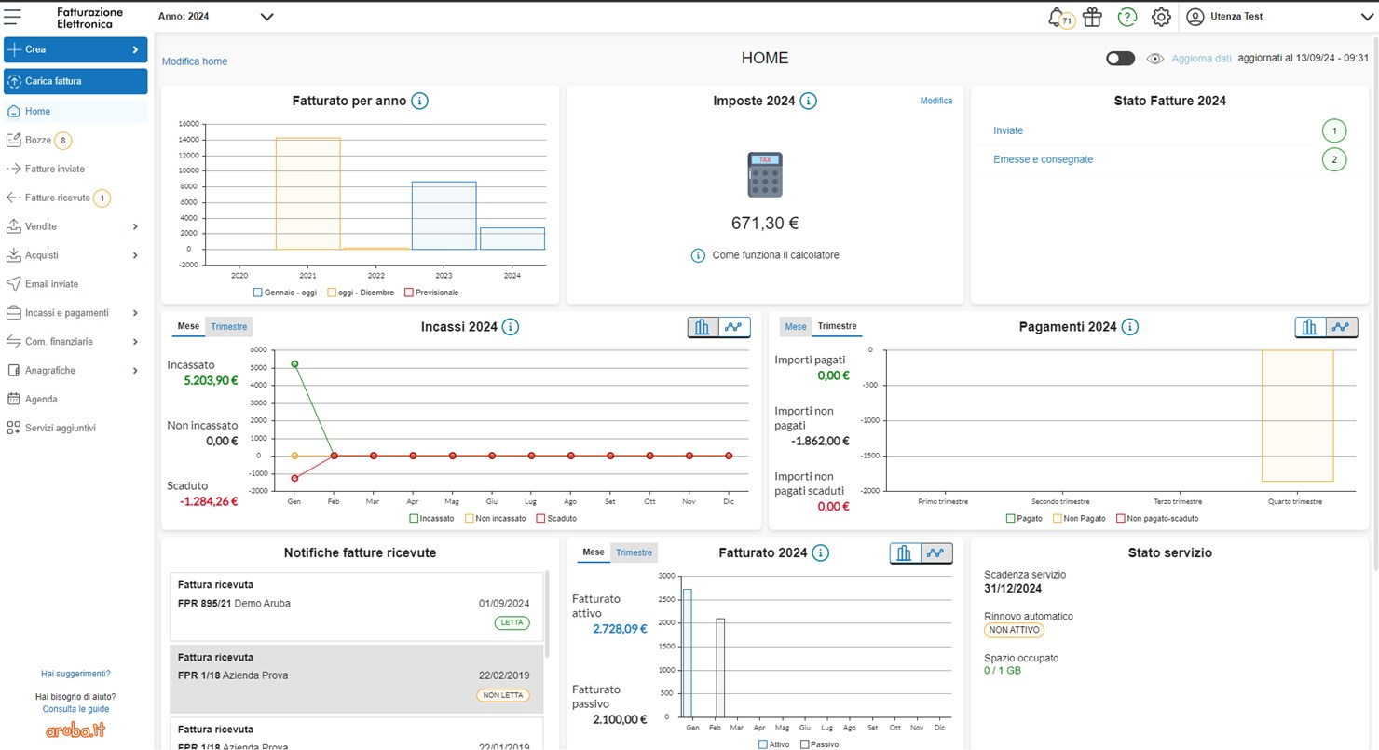
Task: Toggle Gennaio - oggi legend series
Action: point(285,293)
